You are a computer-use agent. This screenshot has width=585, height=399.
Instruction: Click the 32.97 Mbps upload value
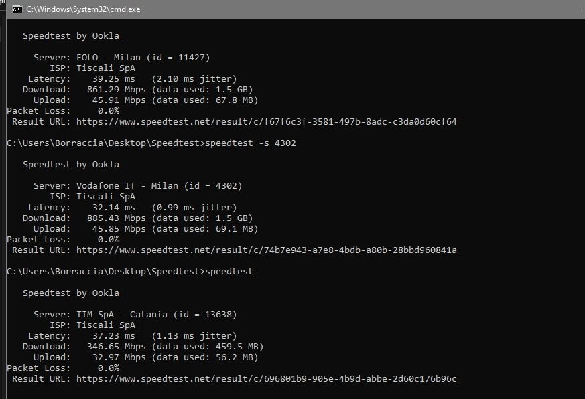119,357
